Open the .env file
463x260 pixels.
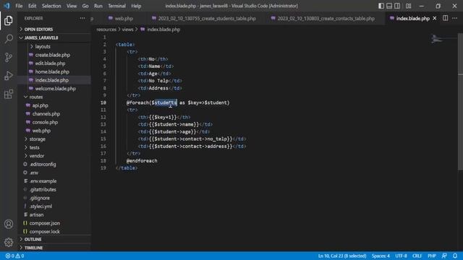(34, 173)
